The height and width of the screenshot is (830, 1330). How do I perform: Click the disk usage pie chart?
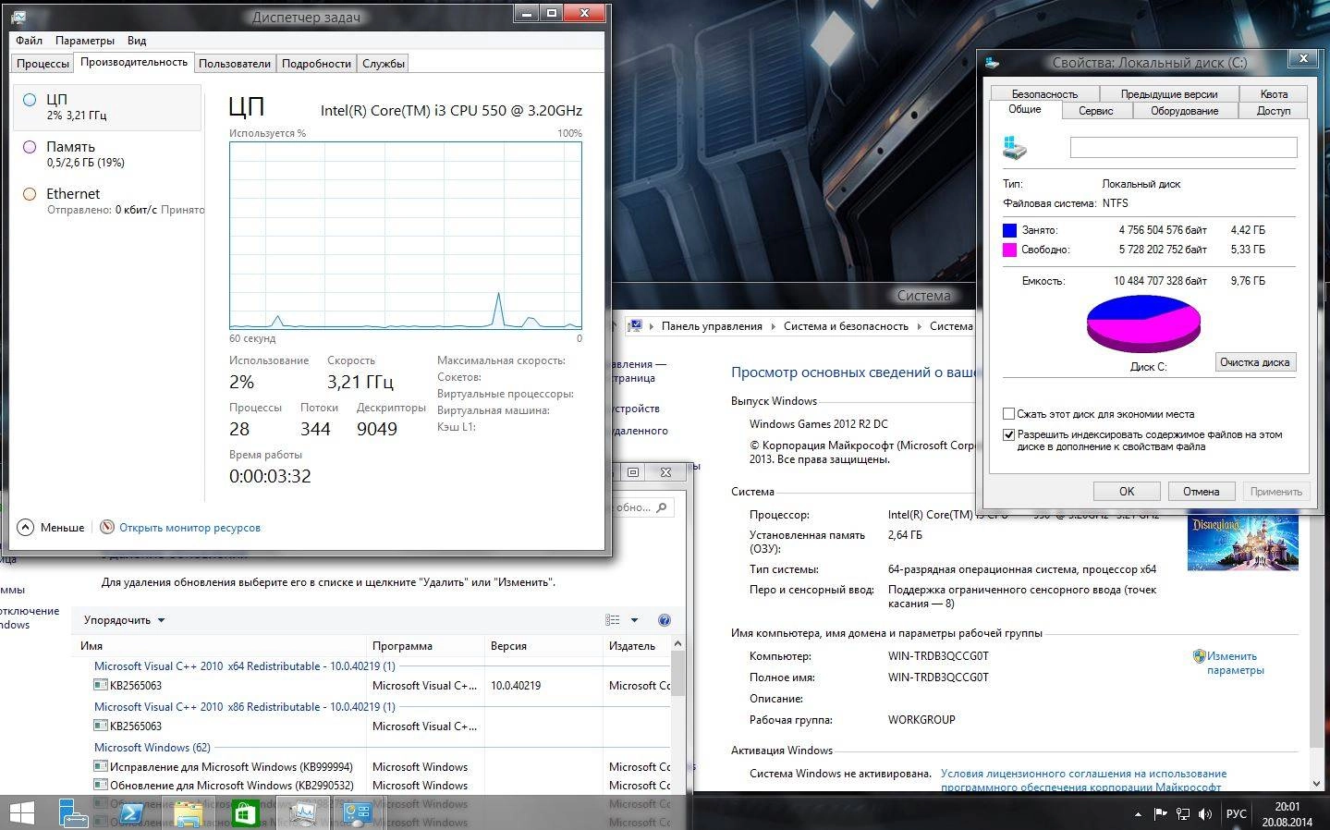point(1143,323)
